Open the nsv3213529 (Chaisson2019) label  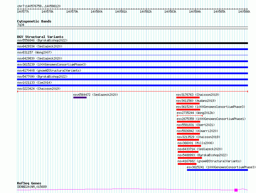click(198, 137)
